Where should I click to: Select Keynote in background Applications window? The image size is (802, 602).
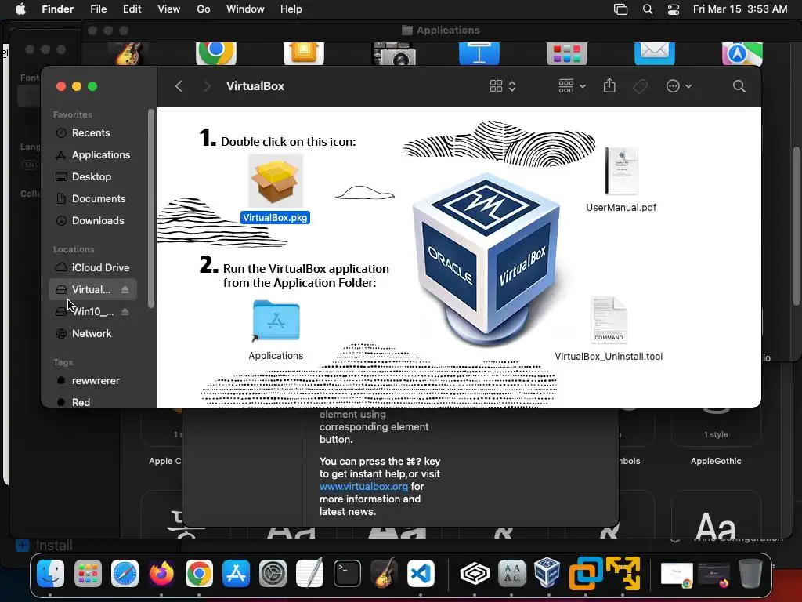(x=479, y=53)
